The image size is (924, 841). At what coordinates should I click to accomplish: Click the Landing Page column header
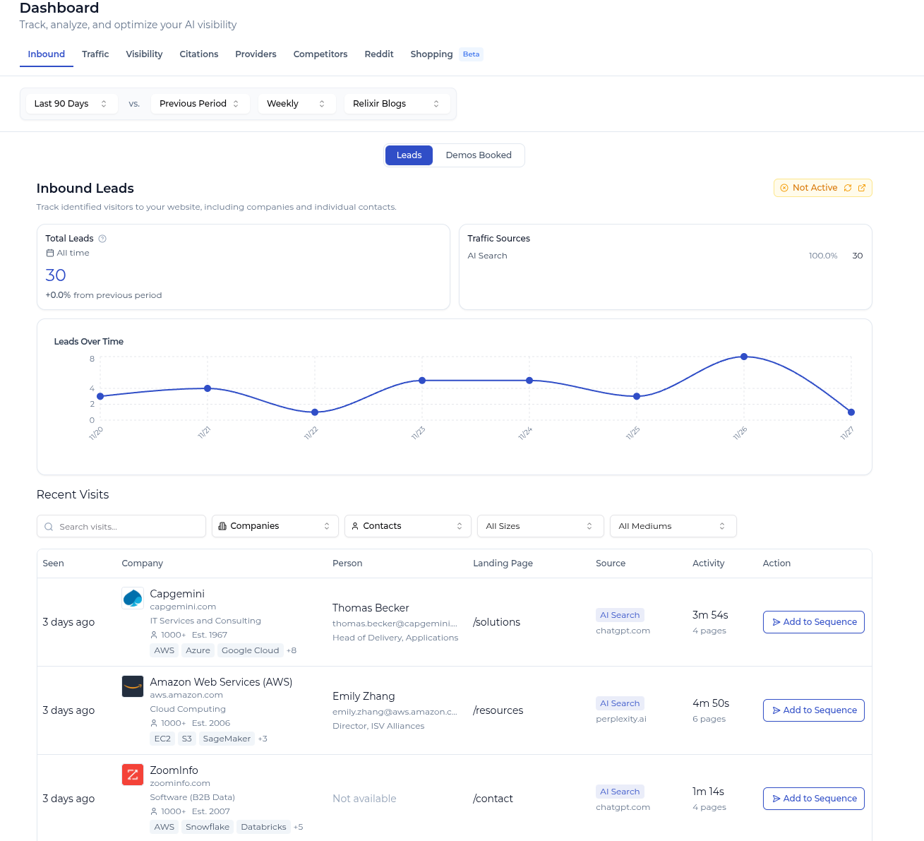click(x=503, y=563)
